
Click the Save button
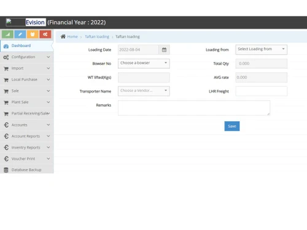pyautogui.click(x=232, y=126)
